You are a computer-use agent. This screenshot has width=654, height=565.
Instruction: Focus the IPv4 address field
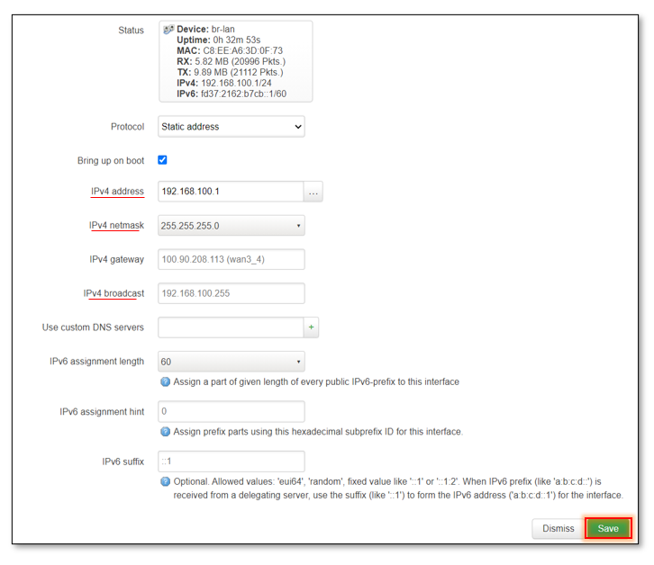coord(231,192)
